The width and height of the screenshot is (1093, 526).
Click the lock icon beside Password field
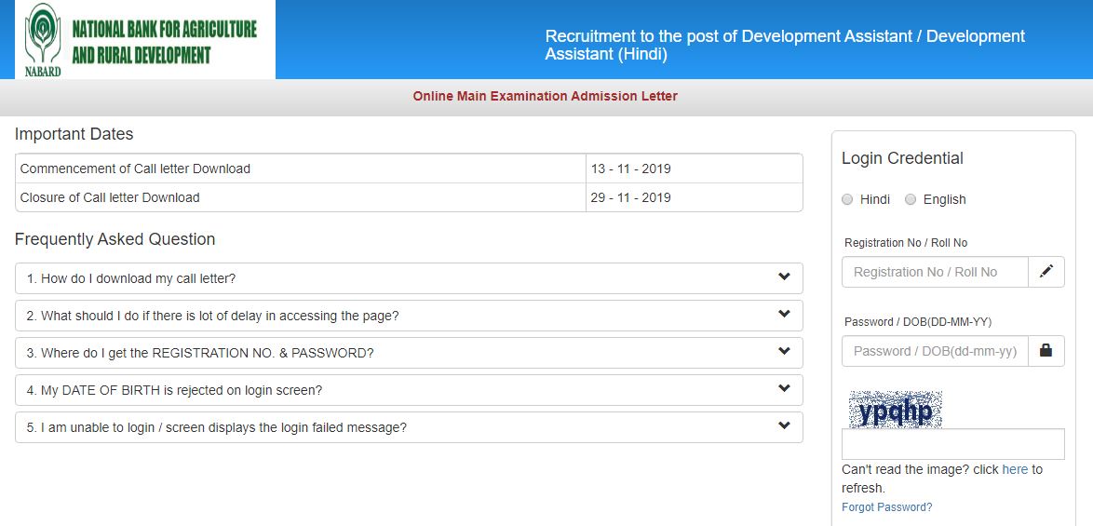(1046, 351)
